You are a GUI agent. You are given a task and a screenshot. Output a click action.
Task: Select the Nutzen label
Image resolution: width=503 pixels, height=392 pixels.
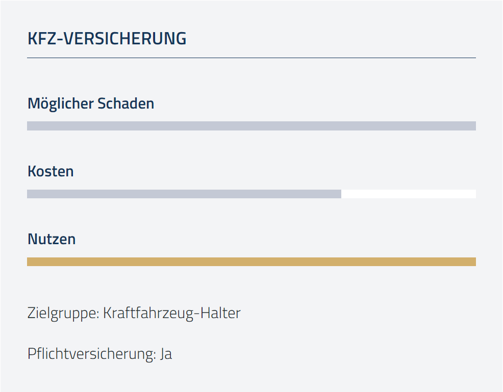coord(52,239)
